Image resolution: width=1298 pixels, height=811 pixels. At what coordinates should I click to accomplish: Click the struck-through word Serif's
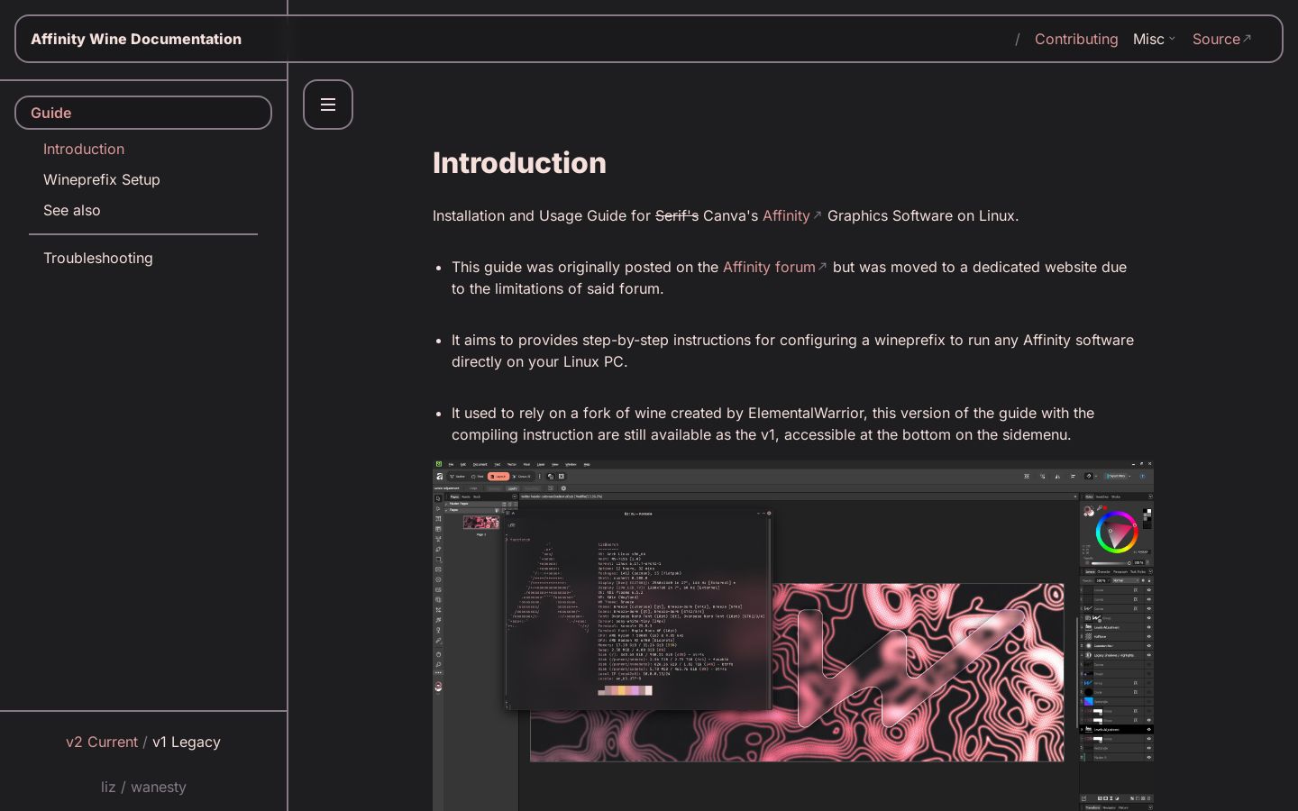(x=677, y=215)
